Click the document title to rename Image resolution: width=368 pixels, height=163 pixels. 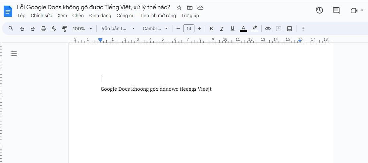[93, 7]
